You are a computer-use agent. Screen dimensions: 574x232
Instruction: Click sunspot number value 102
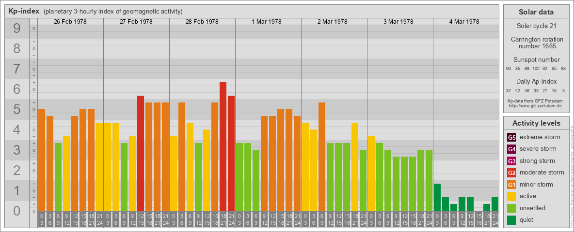tap(536, 69)
